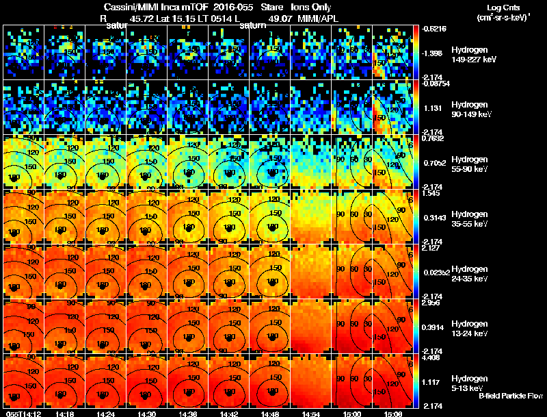Click the colorbar beside Hydrogen 55-90 keV
Screen dimensions: 547x417
416,162
